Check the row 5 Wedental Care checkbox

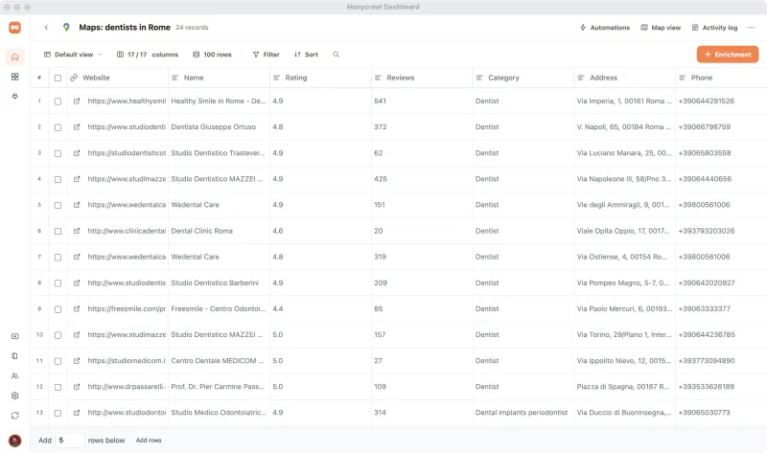58,205
